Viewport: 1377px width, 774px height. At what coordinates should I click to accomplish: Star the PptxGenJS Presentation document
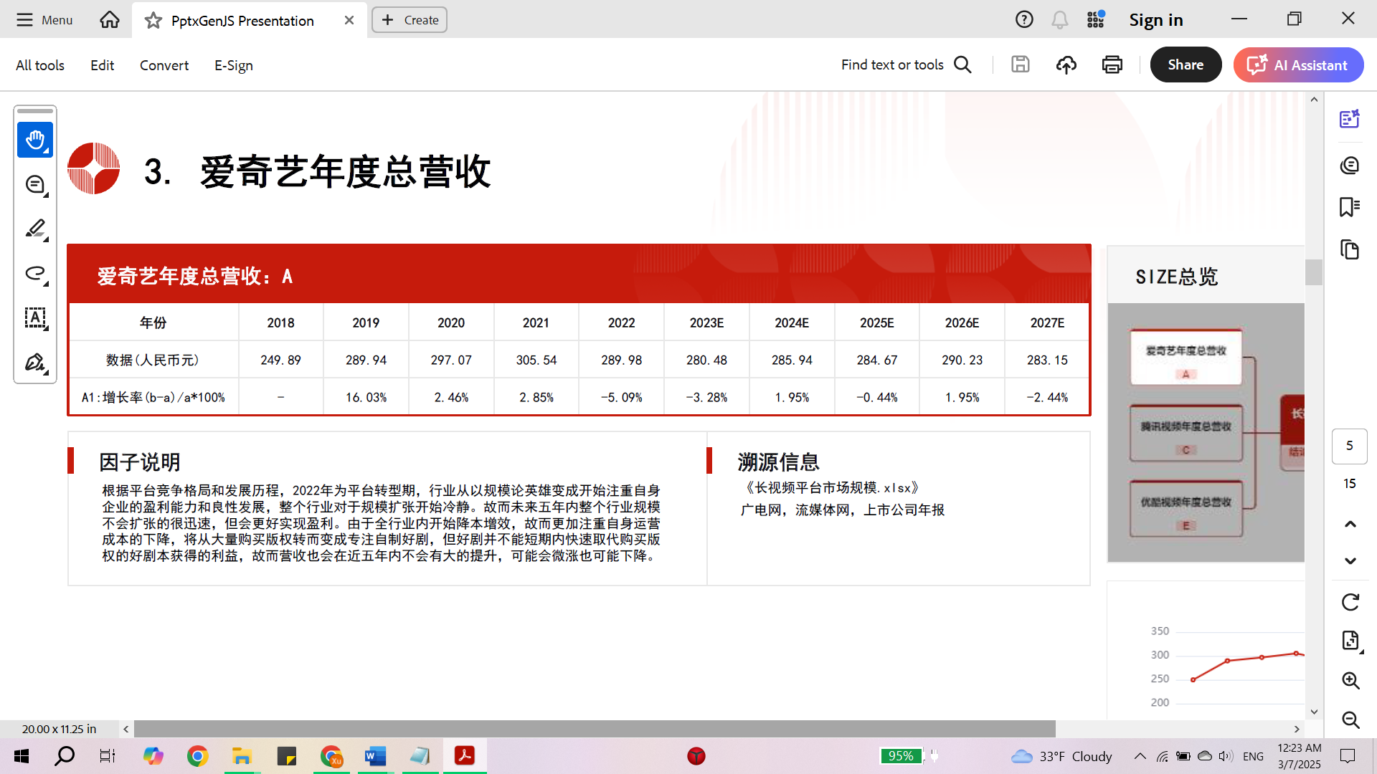tap(153, 21)
